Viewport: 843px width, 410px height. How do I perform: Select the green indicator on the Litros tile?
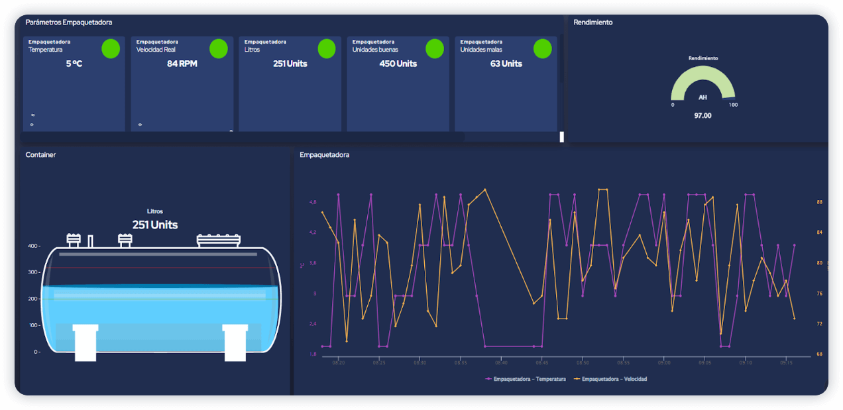[327, 48]
